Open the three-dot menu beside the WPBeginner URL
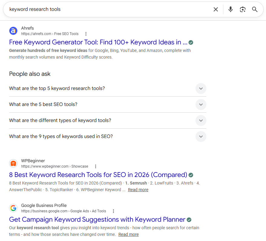This screenshot has width=266, height=241. point(96,166)
